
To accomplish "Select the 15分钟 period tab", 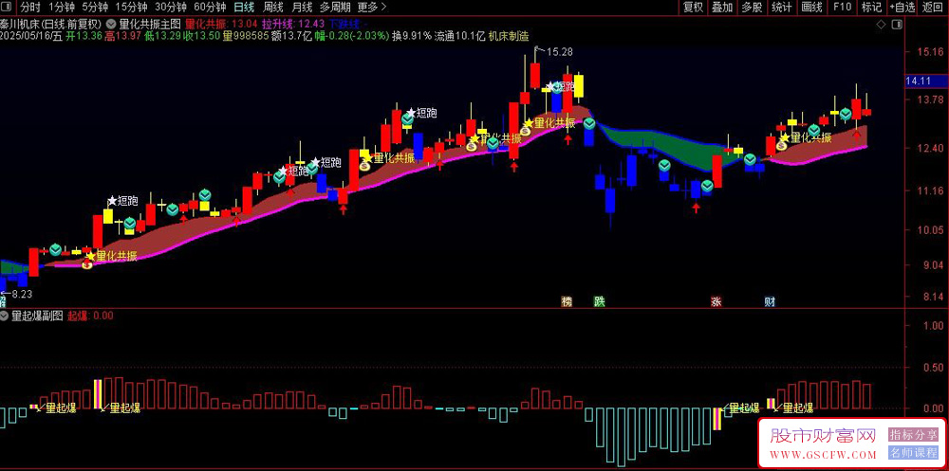I will (131, 8).
